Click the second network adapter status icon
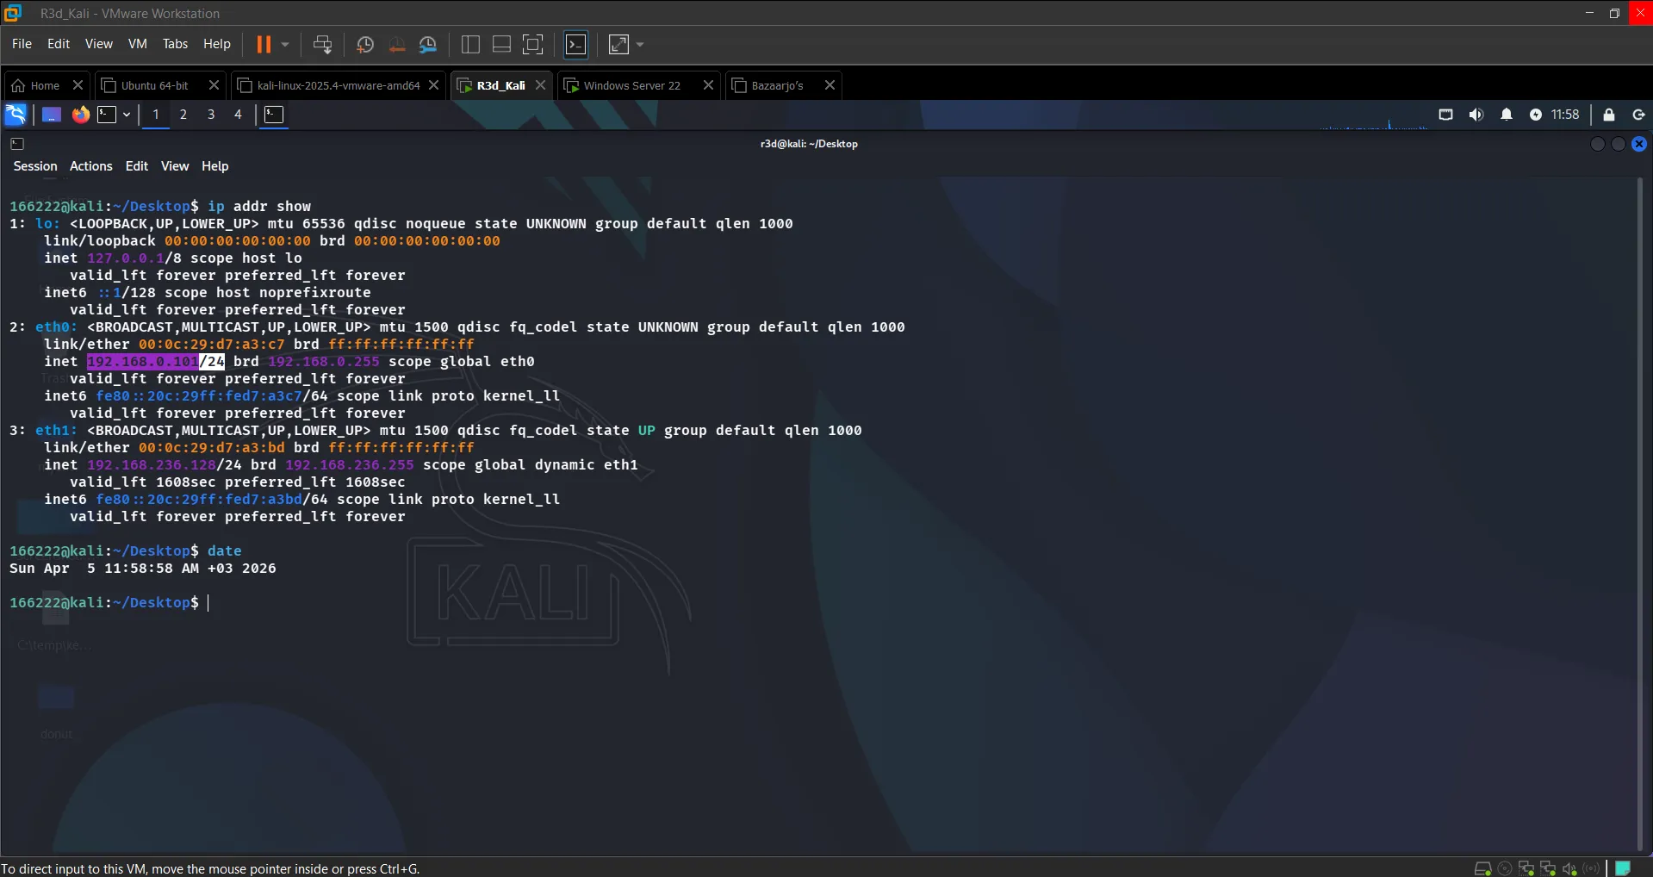Screen dimensions: 1653x877 click(1548, 868)
